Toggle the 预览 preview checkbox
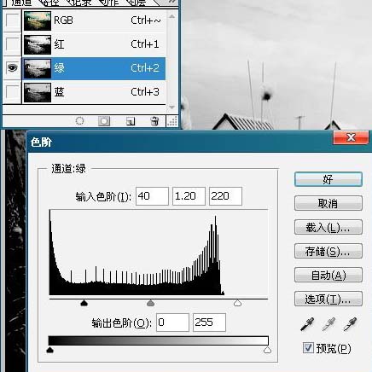Viewport: 372px width, 372px height. pos(308,348)
